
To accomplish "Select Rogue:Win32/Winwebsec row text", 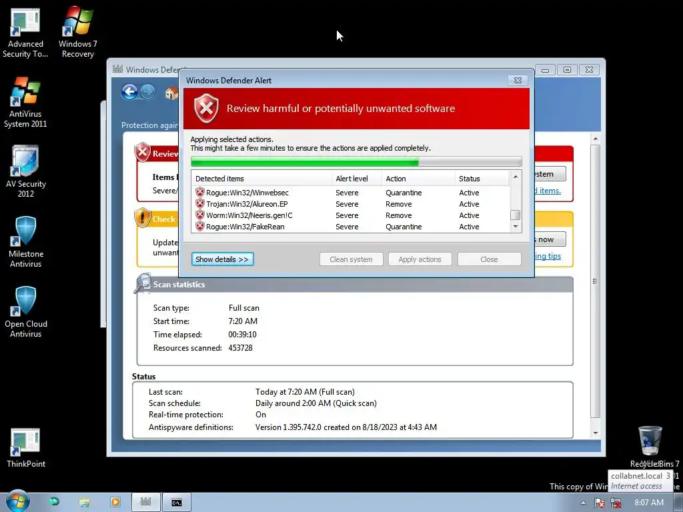I will [x=247, y=193].
